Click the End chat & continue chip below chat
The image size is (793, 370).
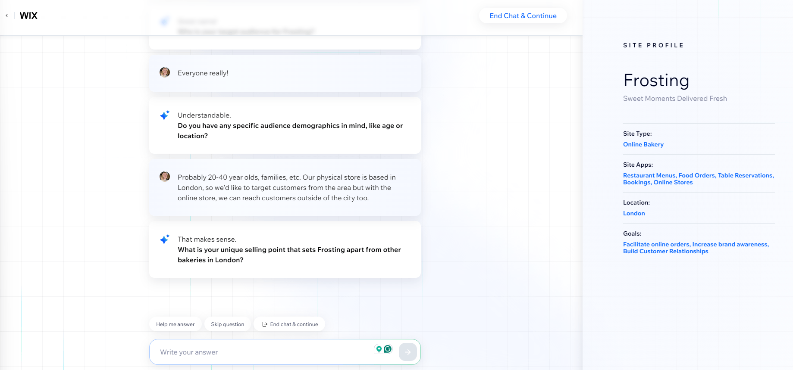pyautogui.click(x=290, y=324)
